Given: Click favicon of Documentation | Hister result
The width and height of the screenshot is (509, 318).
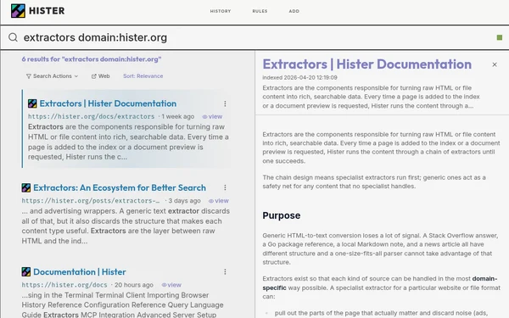Looking at the screenshot, I should click(x=26, y=271).
